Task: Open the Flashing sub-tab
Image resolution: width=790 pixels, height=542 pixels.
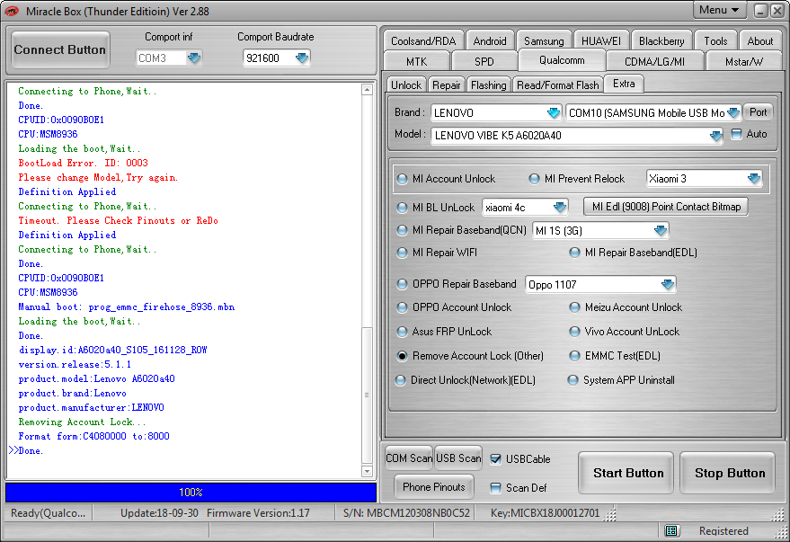Action: (488, 84)
